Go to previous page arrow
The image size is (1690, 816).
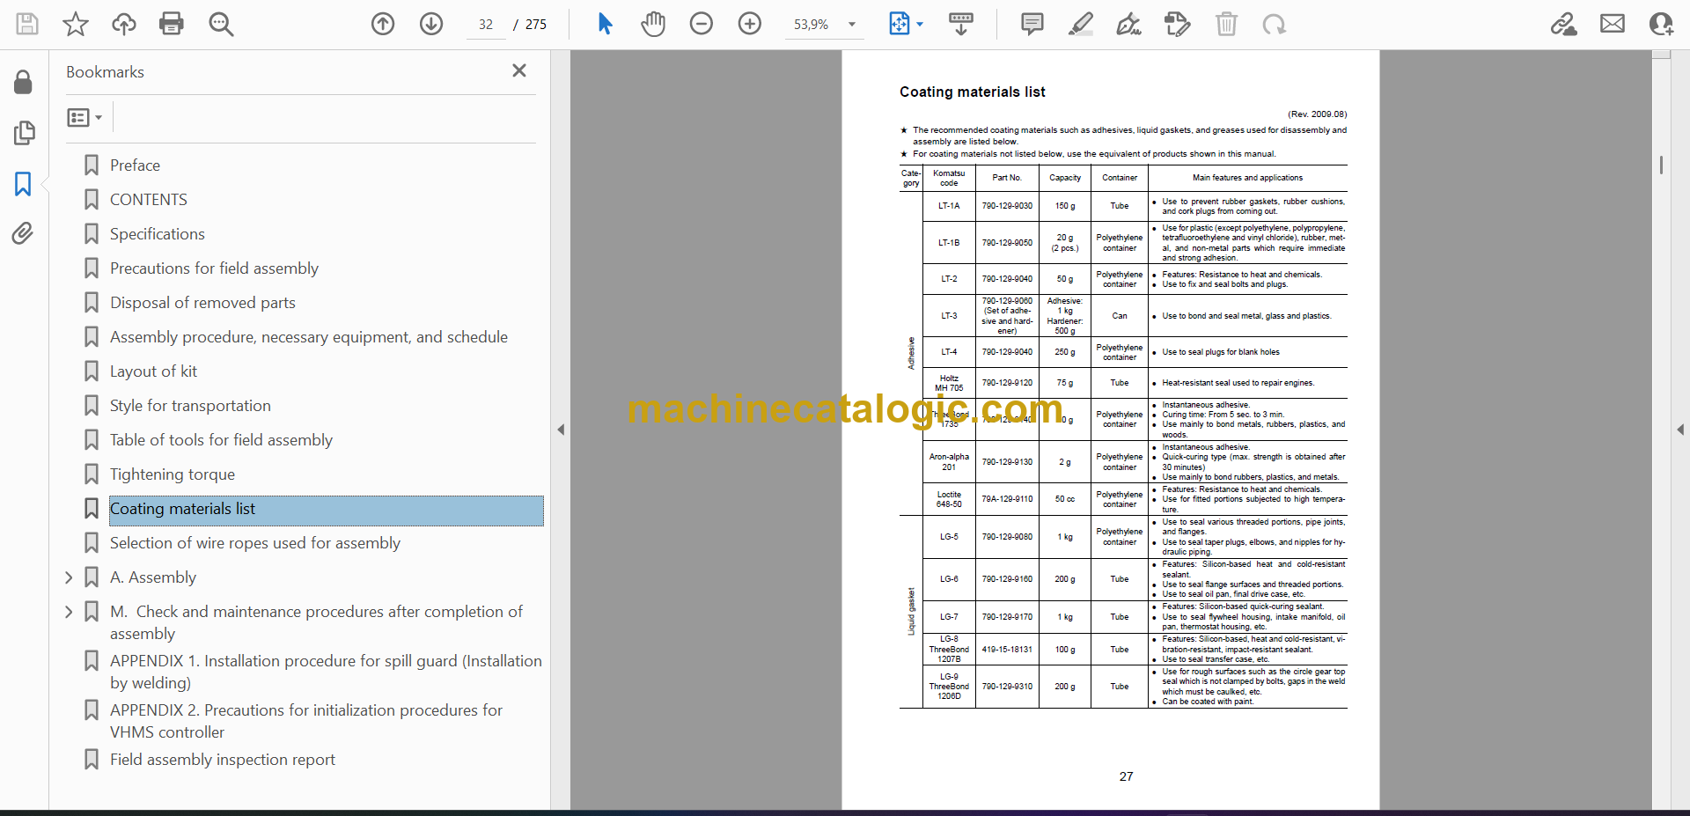point(383,24)
